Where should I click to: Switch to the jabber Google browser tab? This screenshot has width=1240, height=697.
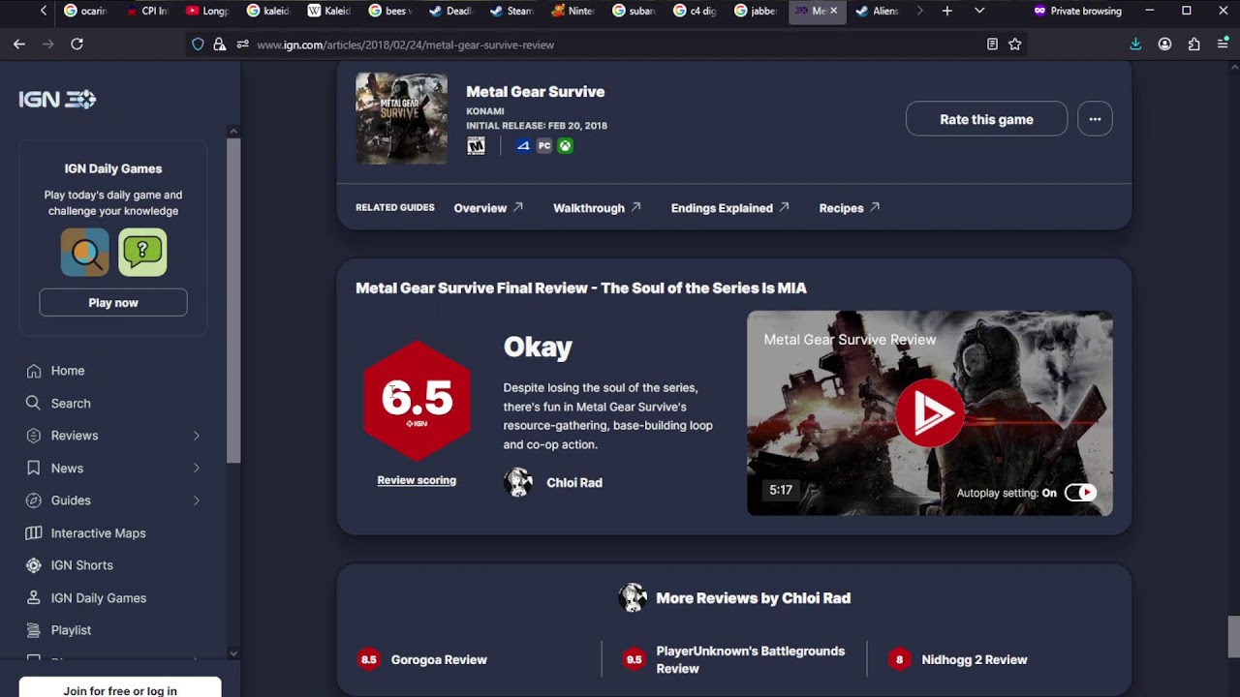[758, 11]
